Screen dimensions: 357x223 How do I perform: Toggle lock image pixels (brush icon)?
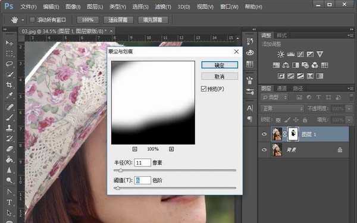[287, 120]
